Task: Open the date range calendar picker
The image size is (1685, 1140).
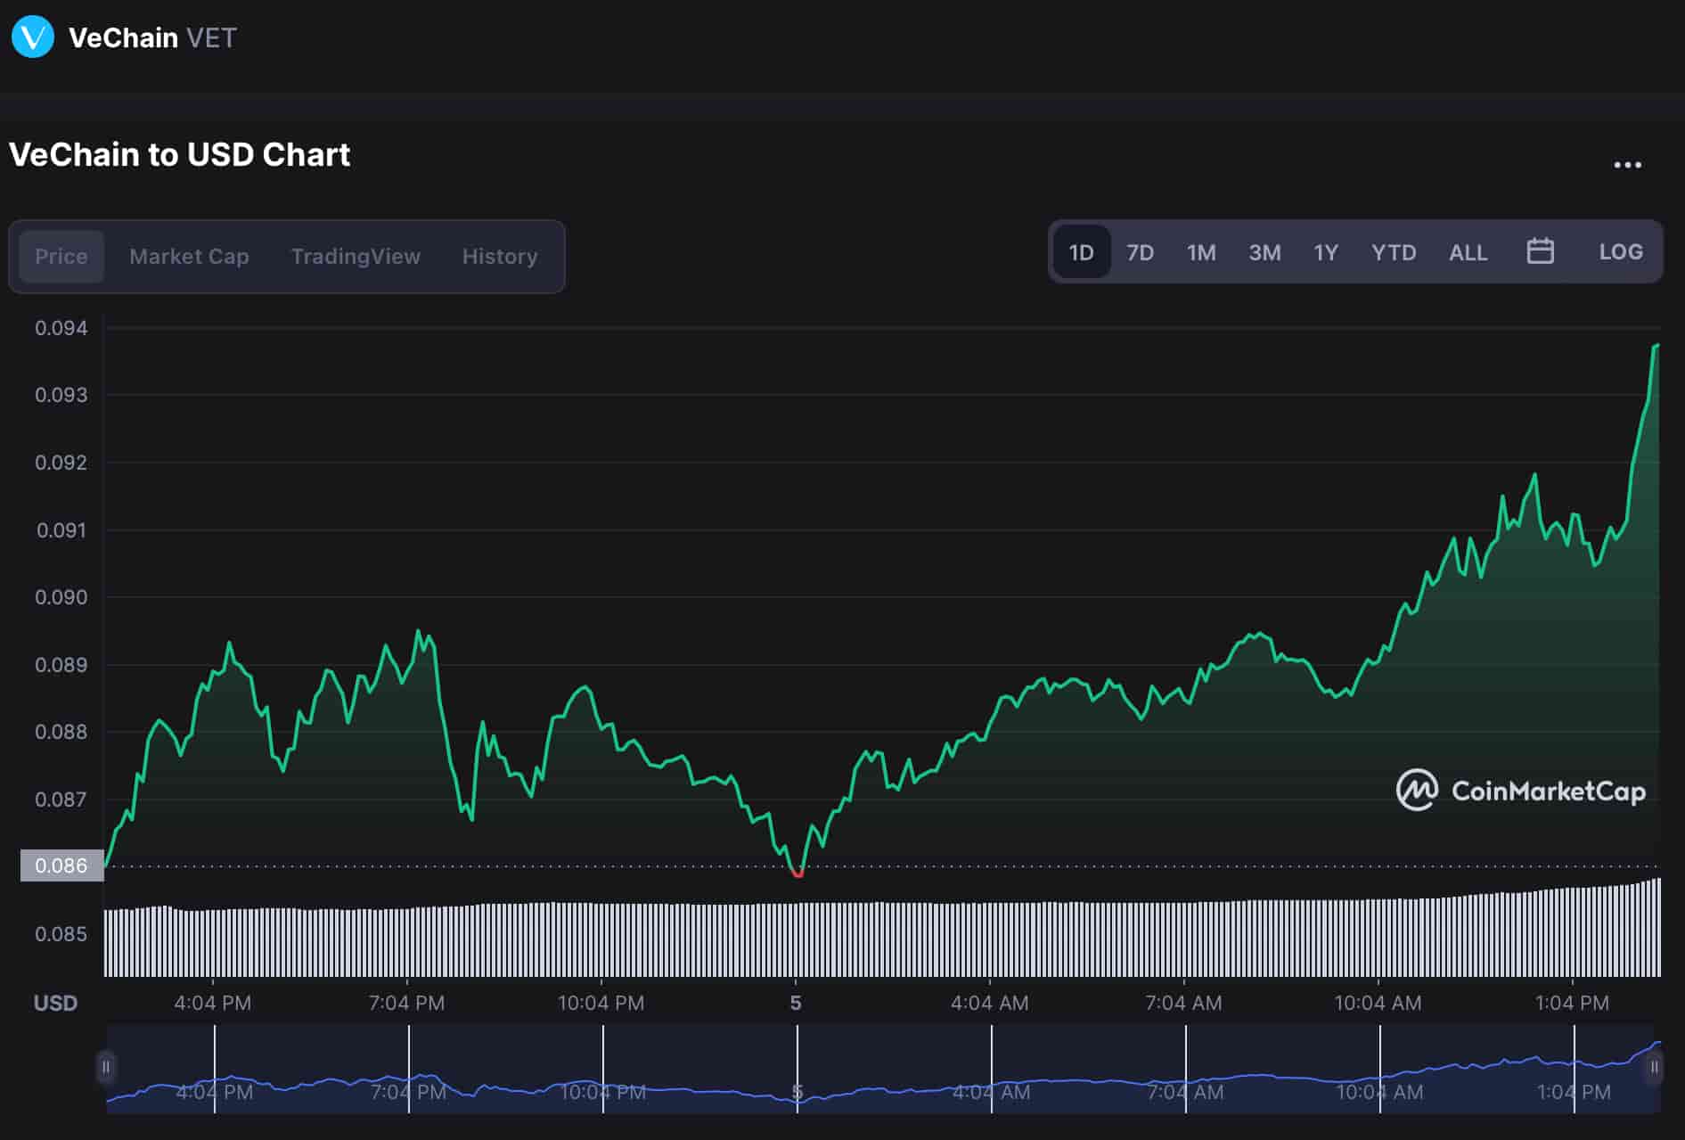Action: pos(1541,252)
